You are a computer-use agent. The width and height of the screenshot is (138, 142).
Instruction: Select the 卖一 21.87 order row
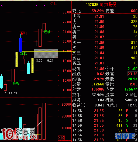pos(105,37)
